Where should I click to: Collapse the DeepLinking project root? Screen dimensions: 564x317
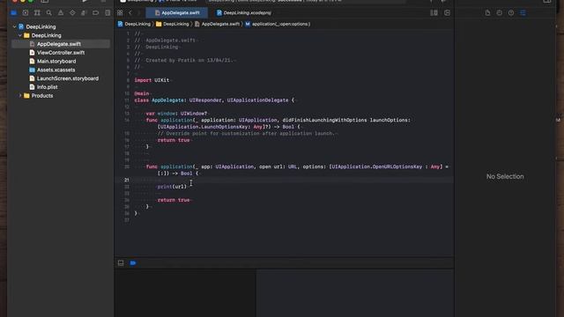(x=15, y=26)
